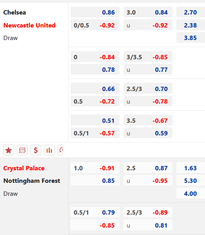Select Chelsea handicap odds 0.86

(x=95, y=12)
